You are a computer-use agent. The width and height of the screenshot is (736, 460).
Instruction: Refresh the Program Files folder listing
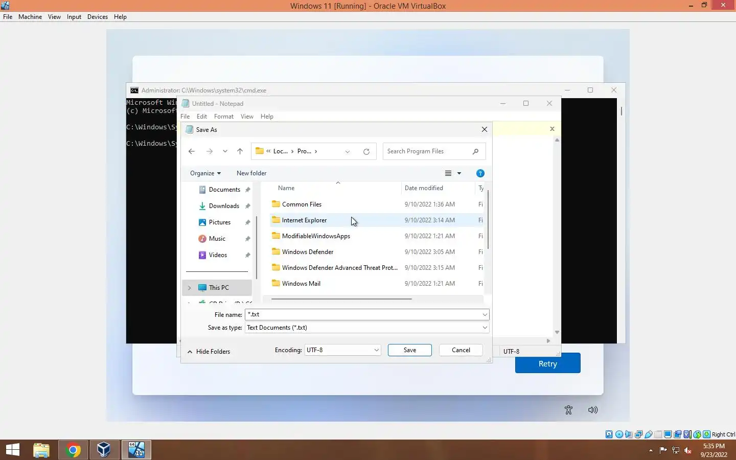[x=366, y=151]
